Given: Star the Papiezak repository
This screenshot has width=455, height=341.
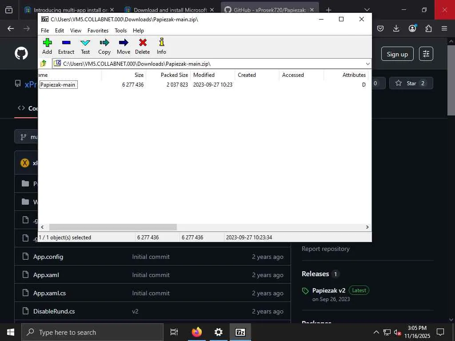Looking at the screenshot, I should pyautogui.click(x=411, y=83).
